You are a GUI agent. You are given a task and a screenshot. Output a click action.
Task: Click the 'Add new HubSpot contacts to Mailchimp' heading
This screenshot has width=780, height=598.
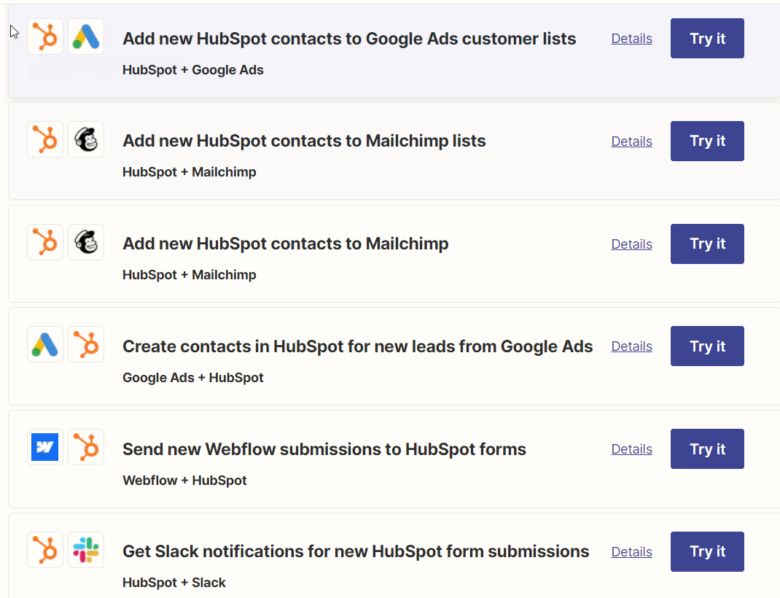[x=285, y=244]
